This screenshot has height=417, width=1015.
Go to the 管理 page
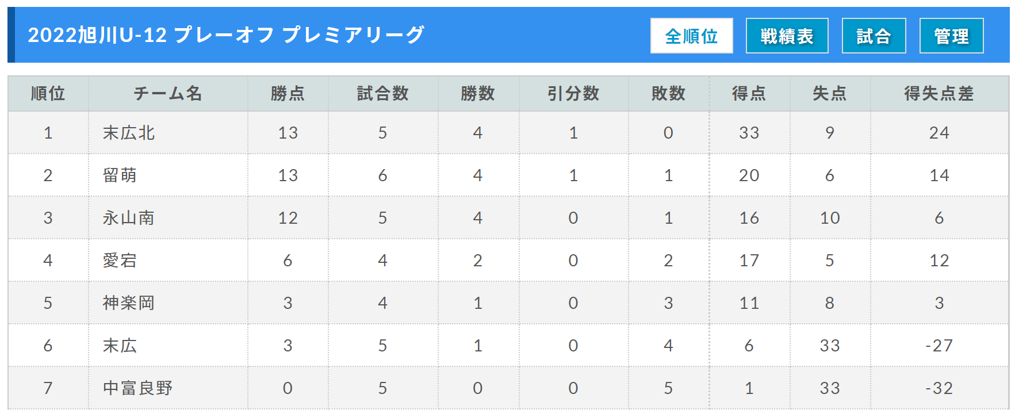pyautogui.click(x=951, y=36)
